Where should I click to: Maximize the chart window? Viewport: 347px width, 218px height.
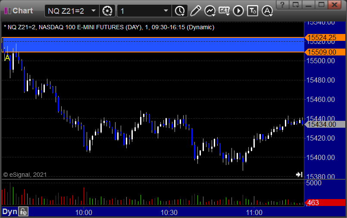(321, 4)
